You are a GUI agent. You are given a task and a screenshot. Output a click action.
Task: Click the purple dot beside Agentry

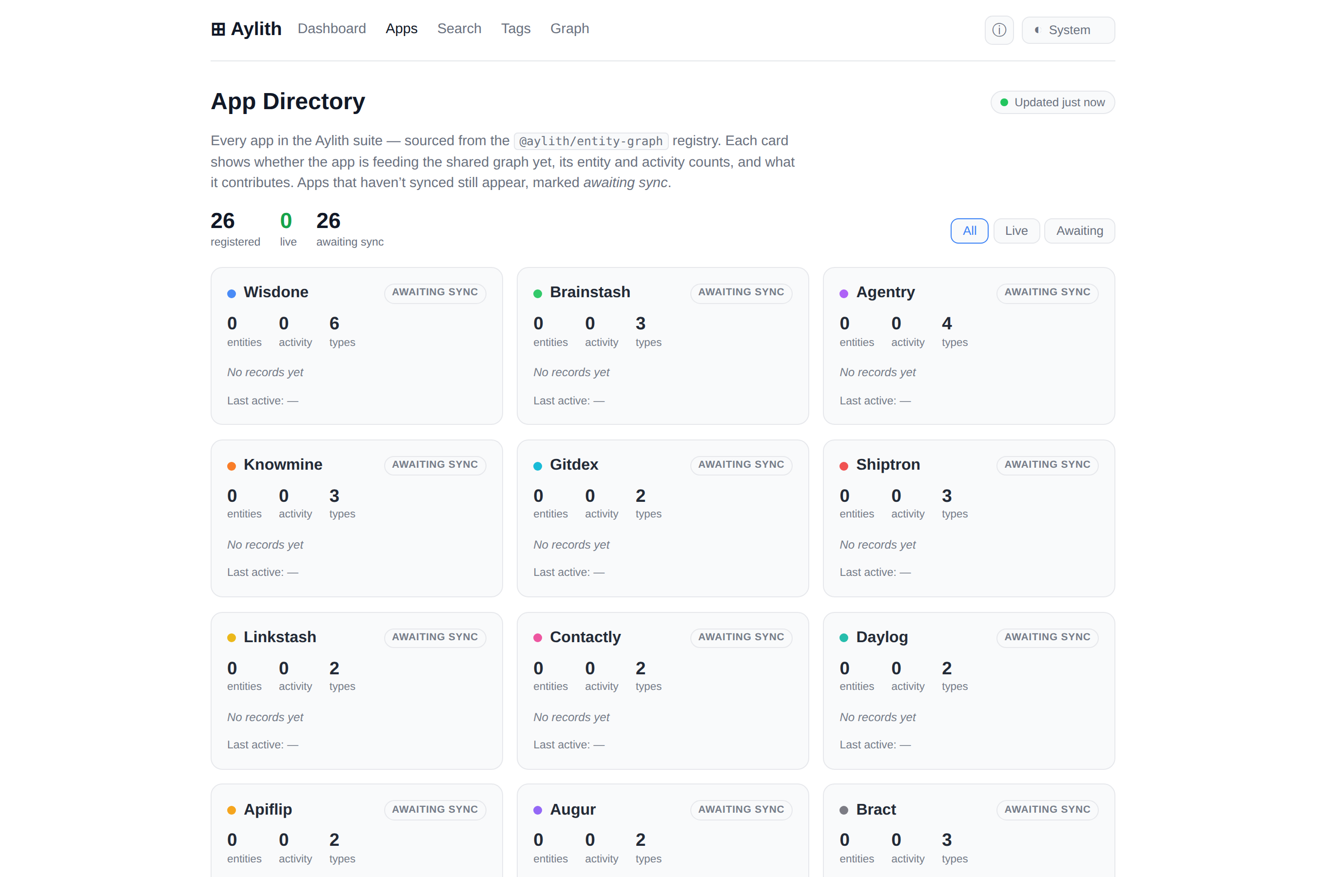(844, 294)
